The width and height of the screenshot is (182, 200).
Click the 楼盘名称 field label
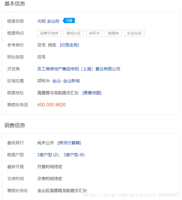[x=16, y=21]
